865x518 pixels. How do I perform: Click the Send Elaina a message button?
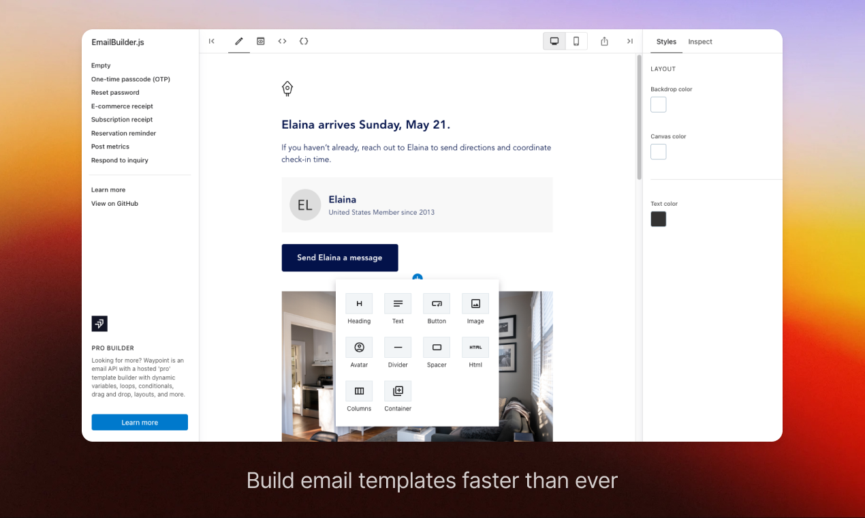(340, 258)
